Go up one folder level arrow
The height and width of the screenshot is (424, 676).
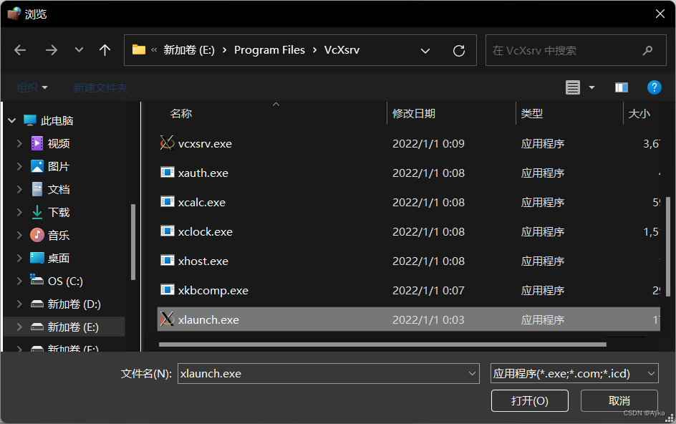point(105,50)
